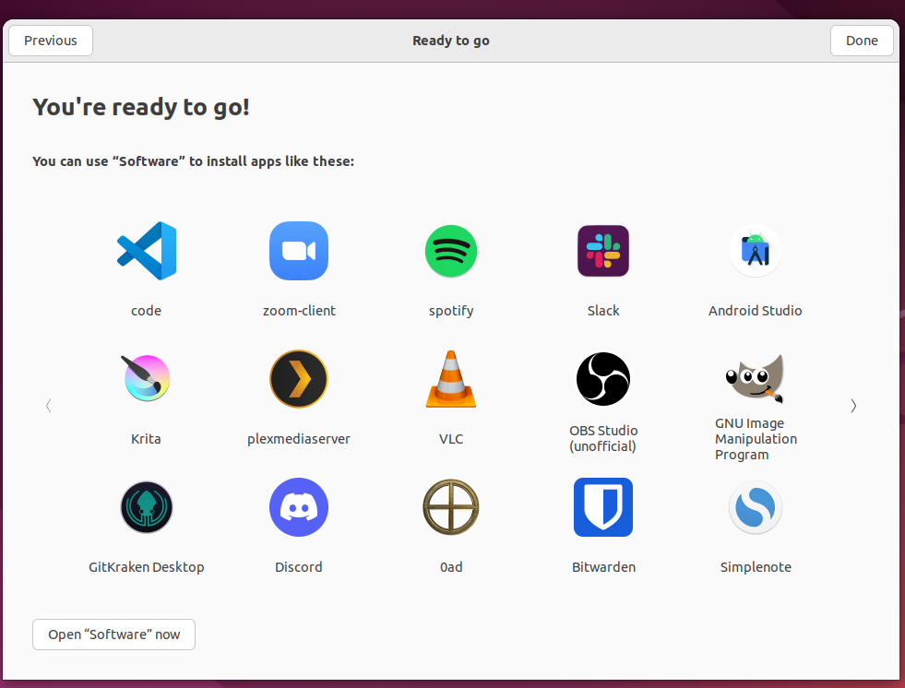Viewport: 905px width, 688px height.
Task: Show previous apps with left chevron
Action: (x=49, y=407)
